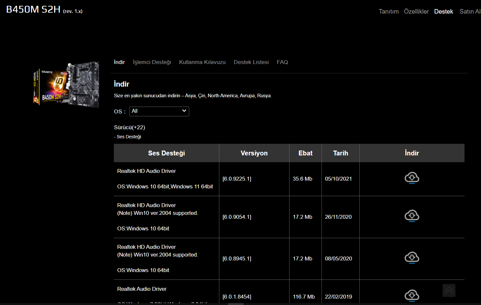Viewport: 481px width, 305px height.
Task: Open the İşlemci Desteği tab
Action: [x=152, y=62]
